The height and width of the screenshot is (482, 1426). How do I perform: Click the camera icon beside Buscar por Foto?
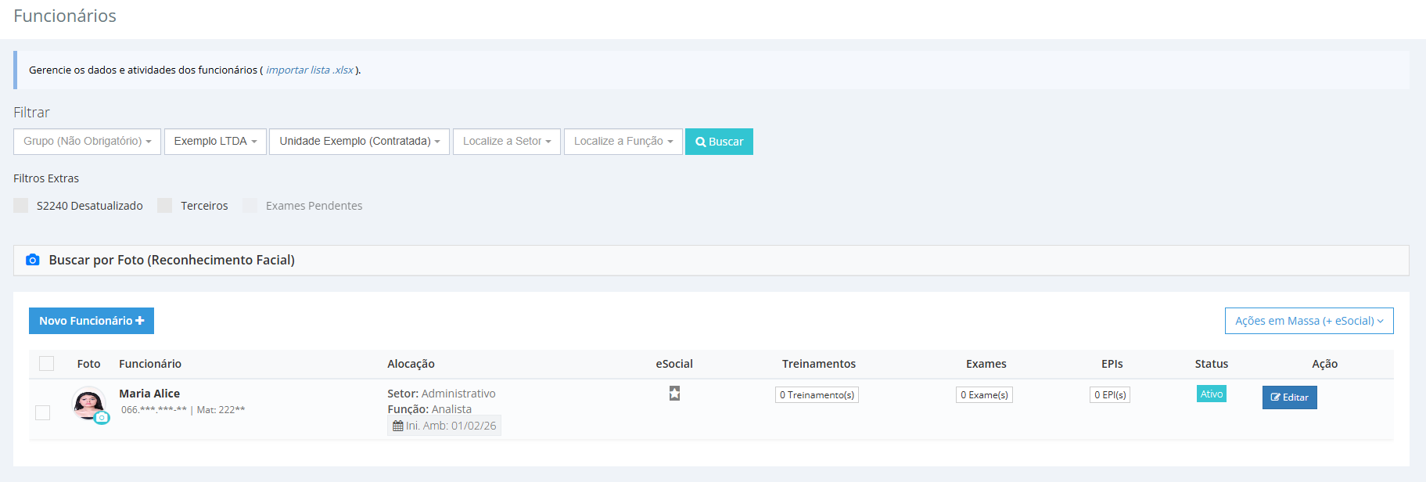(32, 260)
